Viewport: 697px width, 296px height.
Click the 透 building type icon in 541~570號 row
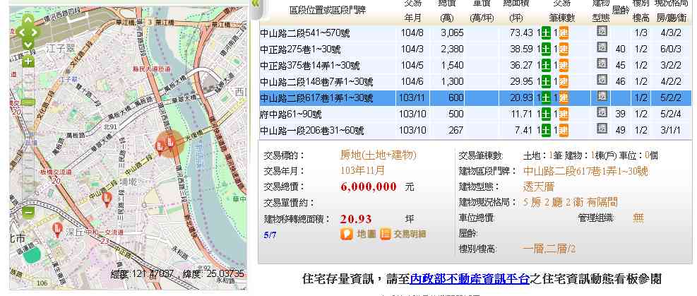pyautogui.click(x=602, y=32)
